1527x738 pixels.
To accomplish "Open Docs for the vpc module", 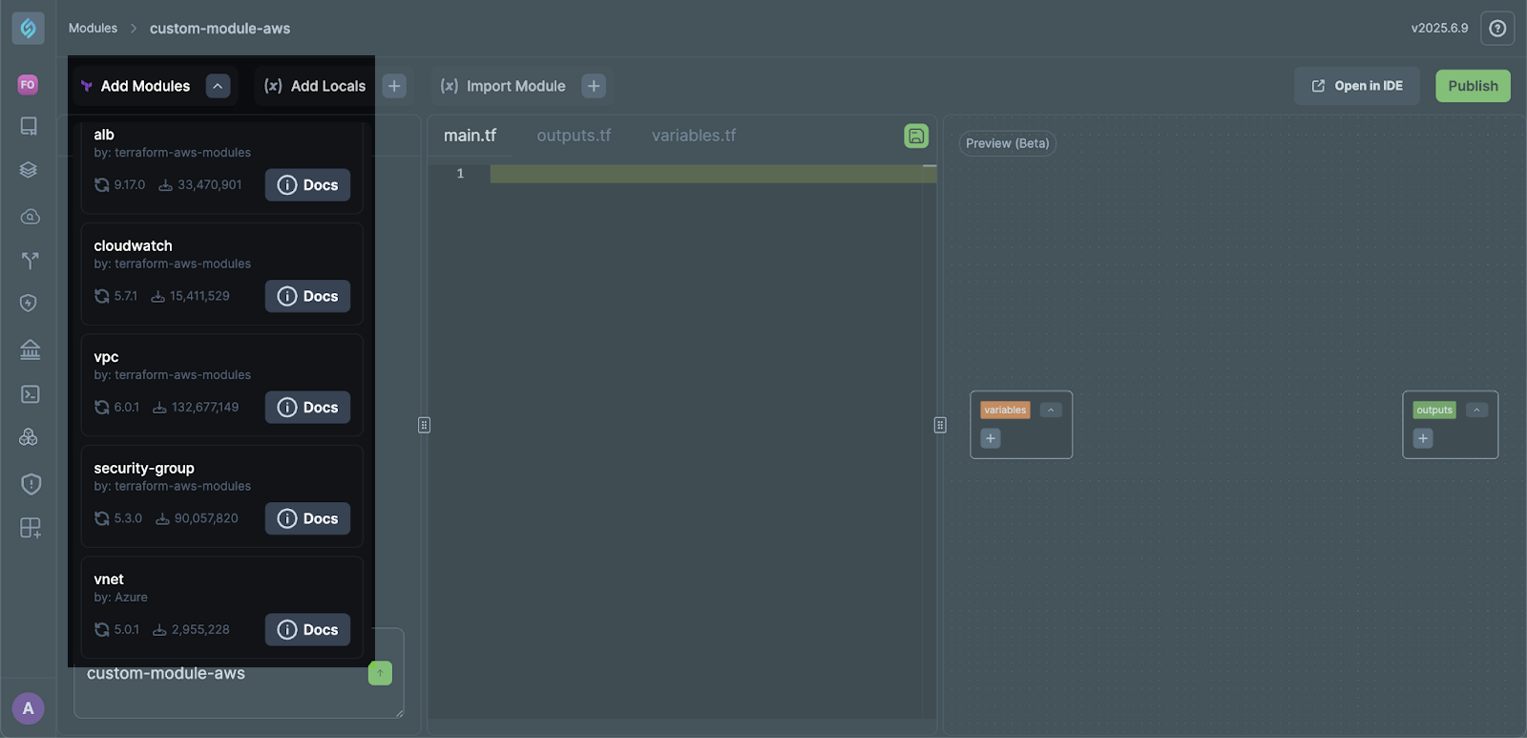I will point(307,408).
